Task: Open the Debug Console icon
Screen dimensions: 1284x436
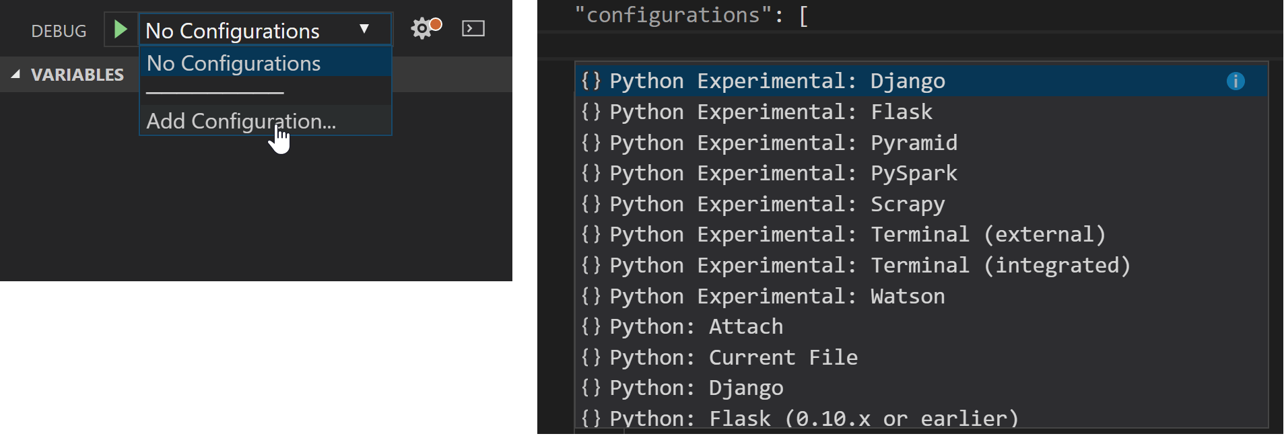Action: point(473,28)
